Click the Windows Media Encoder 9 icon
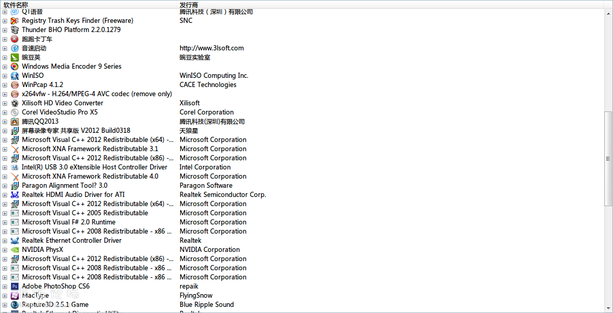This screenshot has height=313, width=613. (x=15, y=67)
